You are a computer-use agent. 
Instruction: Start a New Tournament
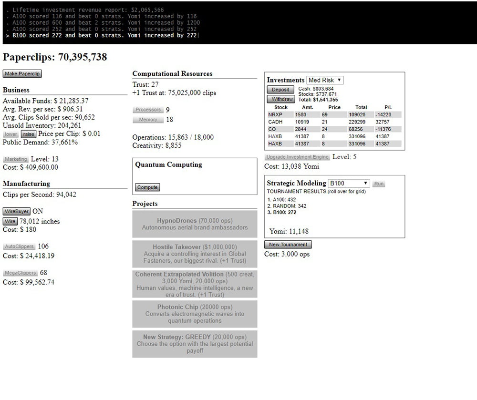click(288, 245)
